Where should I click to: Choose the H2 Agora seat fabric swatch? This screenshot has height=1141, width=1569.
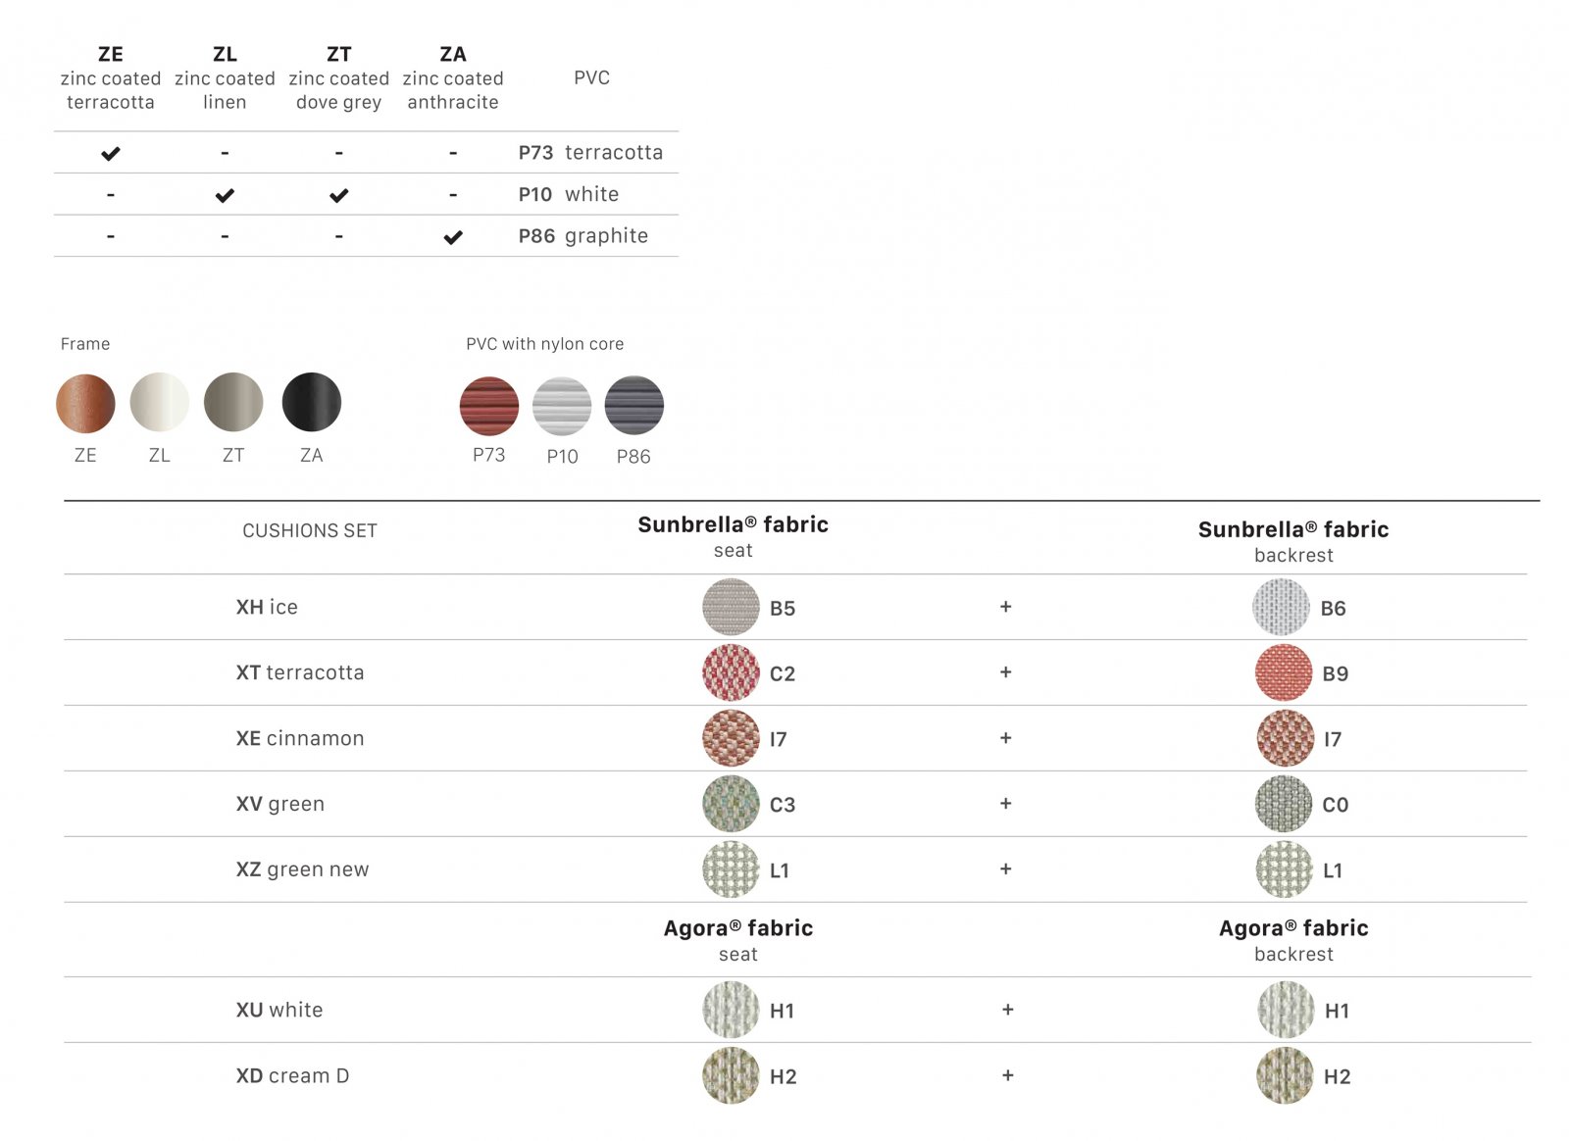coord(731,1075)
